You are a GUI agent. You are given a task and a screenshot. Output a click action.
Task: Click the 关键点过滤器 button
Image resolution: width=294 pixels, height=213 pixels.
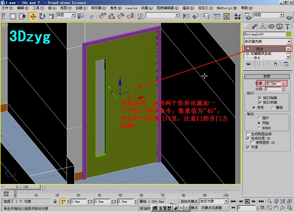point(213,208)
